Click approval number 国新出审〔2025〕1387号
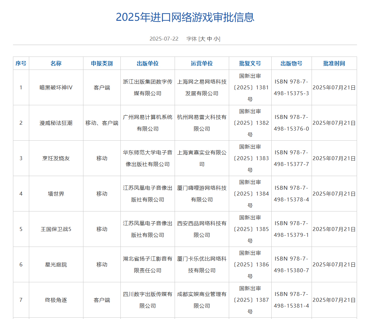This screenshot has height=319, width=370. (x=250, y=300)
